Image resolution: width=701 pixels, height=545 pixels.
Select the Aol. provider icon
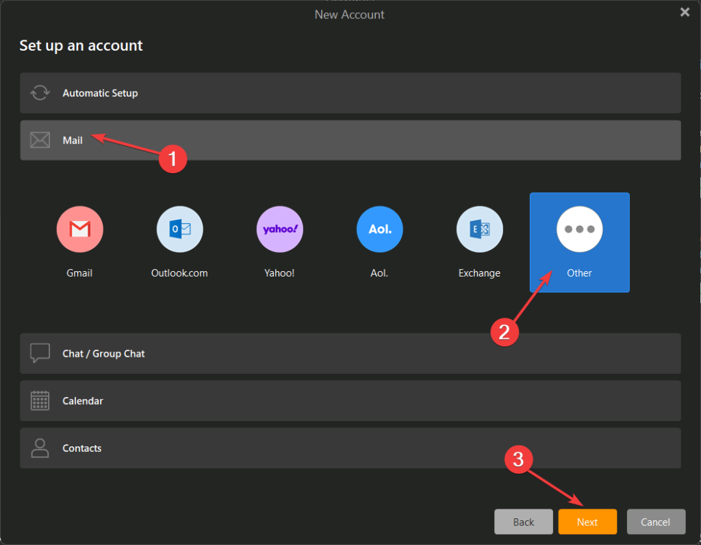point(379,229)
